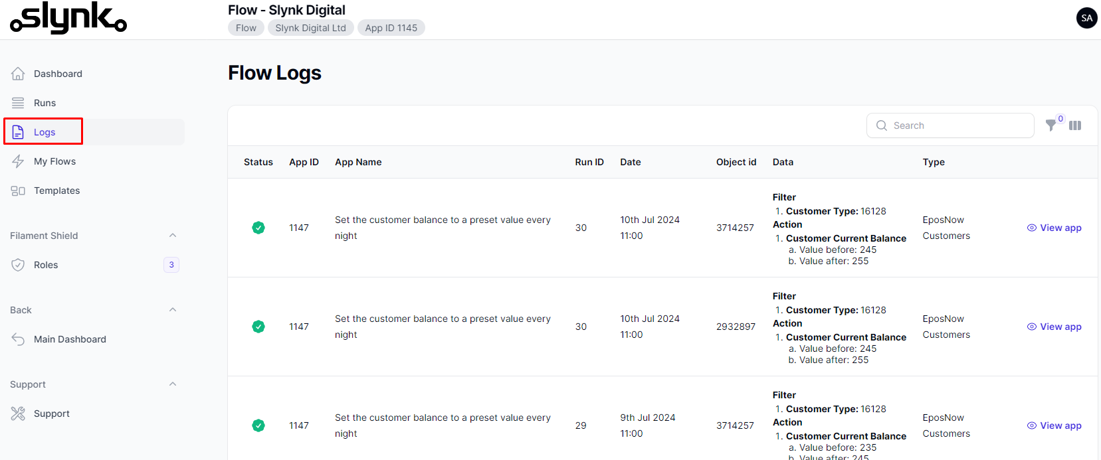
Task: Collapse the Back section chevron
Action: [x=173, y=310]
